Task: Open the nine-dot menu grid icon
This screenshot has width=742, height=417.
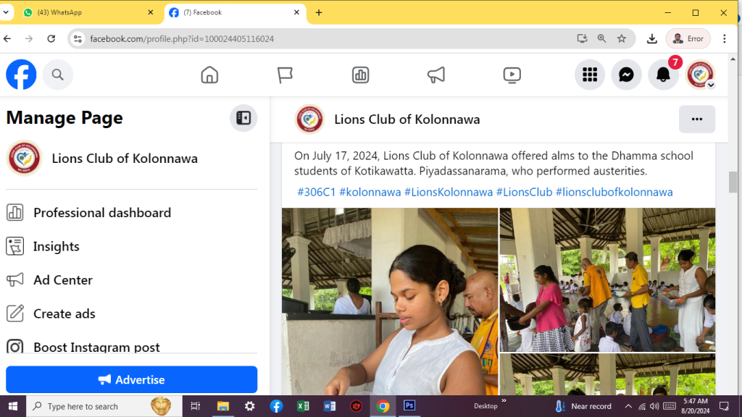Action: click(x=590, y=75)
